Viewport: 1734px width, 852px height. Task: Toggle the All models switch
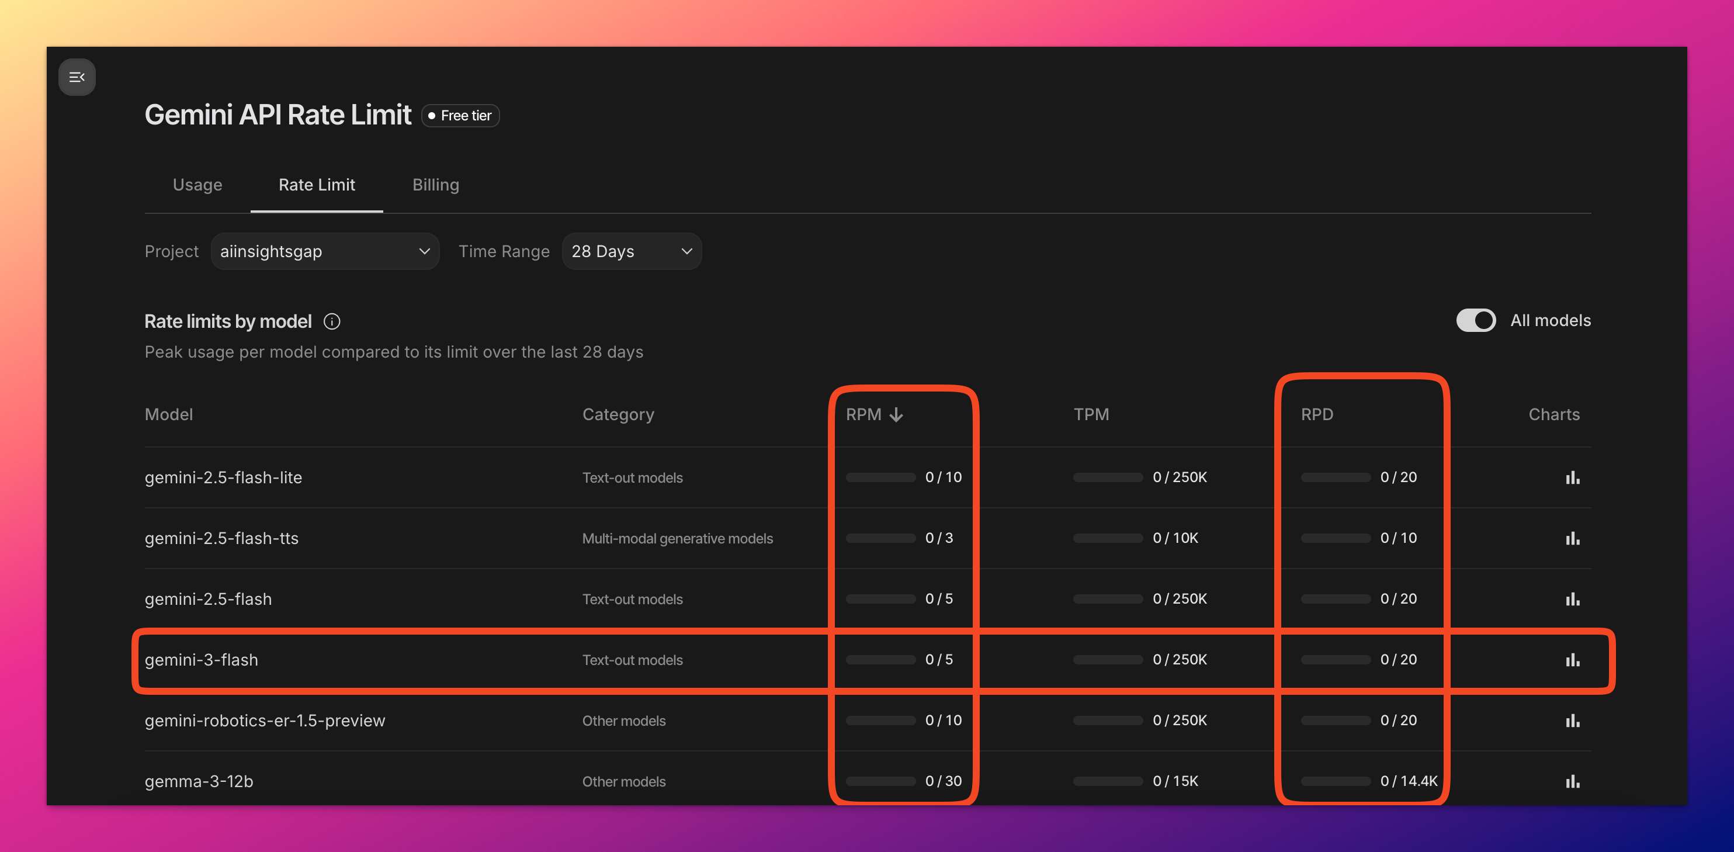[1476, 321]
